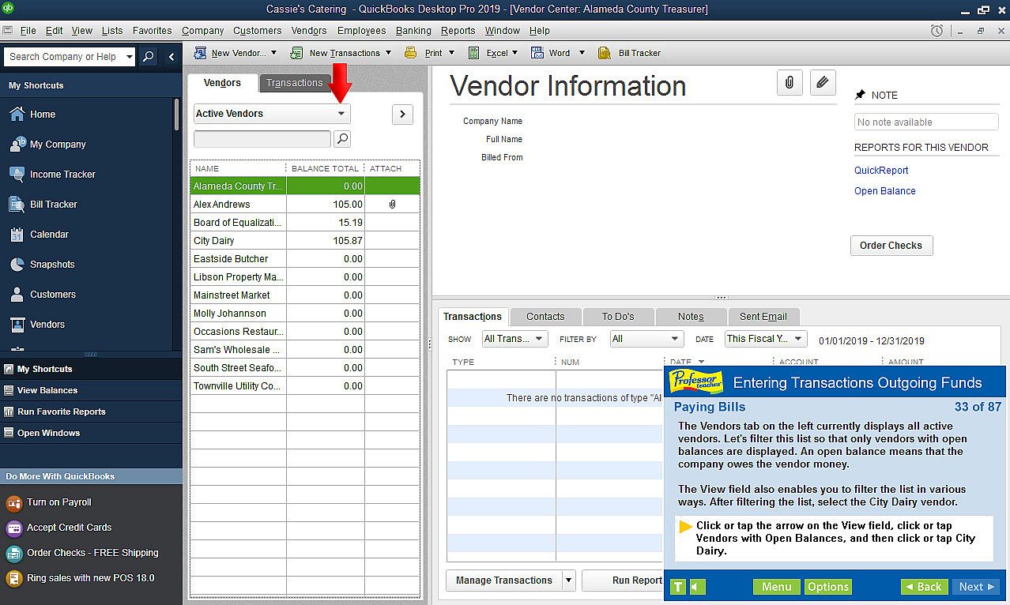Expand the vendor list full view arrow
Viewport: 1010px width, 605px height.
tap(402, 115)
